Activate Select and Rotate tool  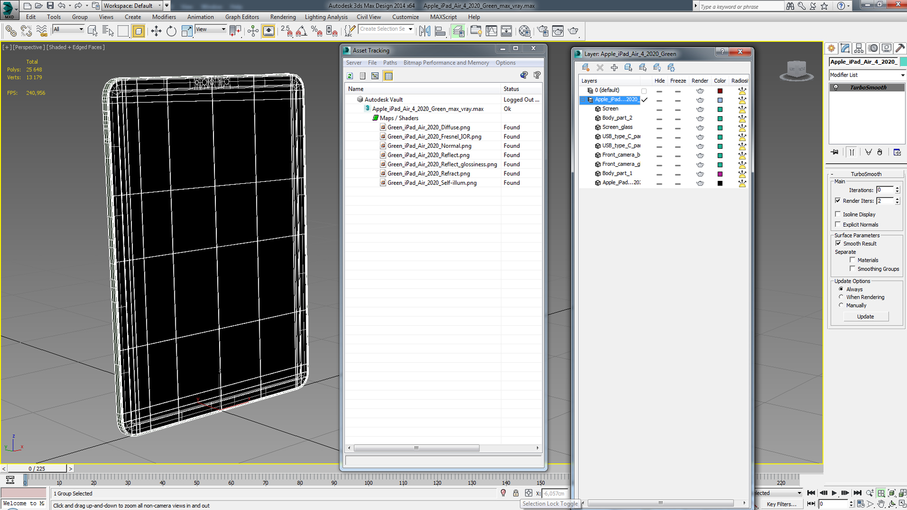point(171,31)
